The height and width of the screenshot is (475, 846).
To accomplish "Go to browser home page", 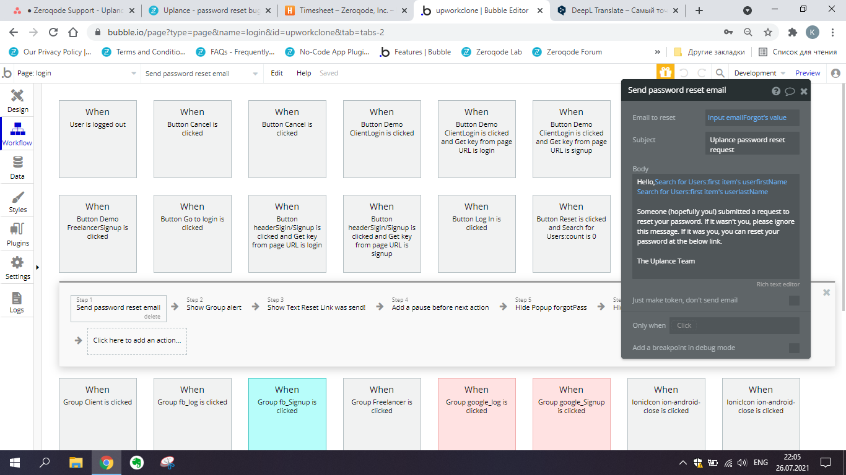I will pos(73,32).
